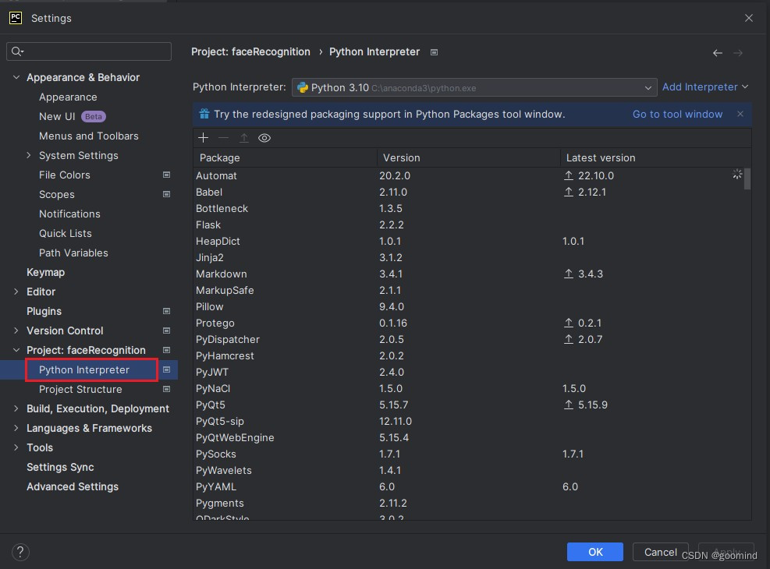Click upgrade arrow for PyDispatcher latest version
Viewport: 770px width, 569px height.
(x=569, y=339)
